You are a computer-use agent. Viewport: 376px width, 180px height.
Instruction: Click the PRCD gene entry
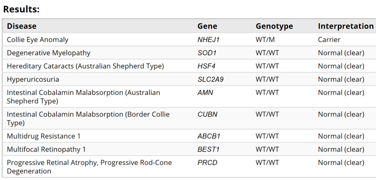point(207,163)
